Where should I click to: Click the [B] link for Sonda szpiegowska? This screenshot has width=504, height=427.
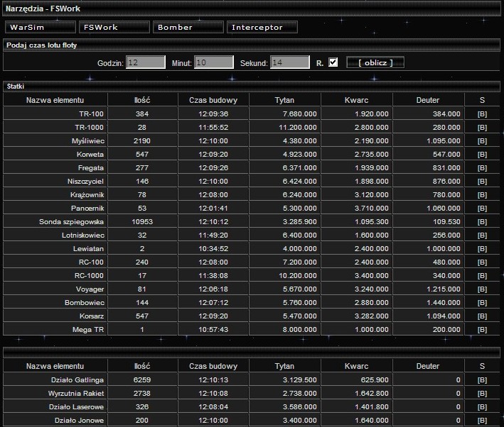482,222
